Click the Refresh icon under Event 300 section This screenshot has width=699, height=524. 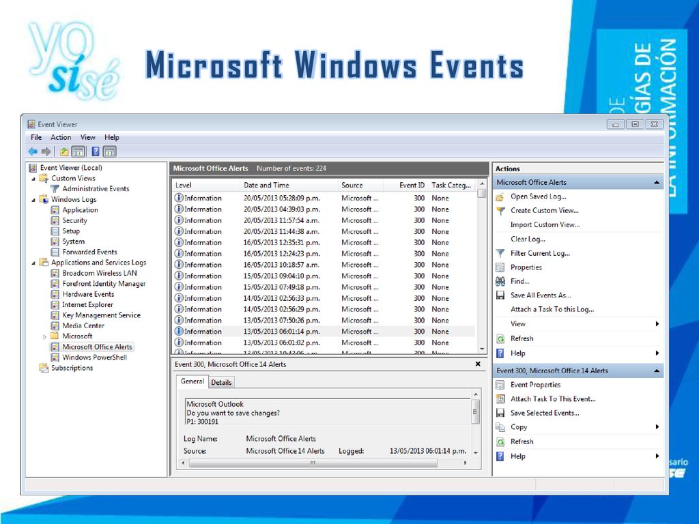click(x=500, y=441)
